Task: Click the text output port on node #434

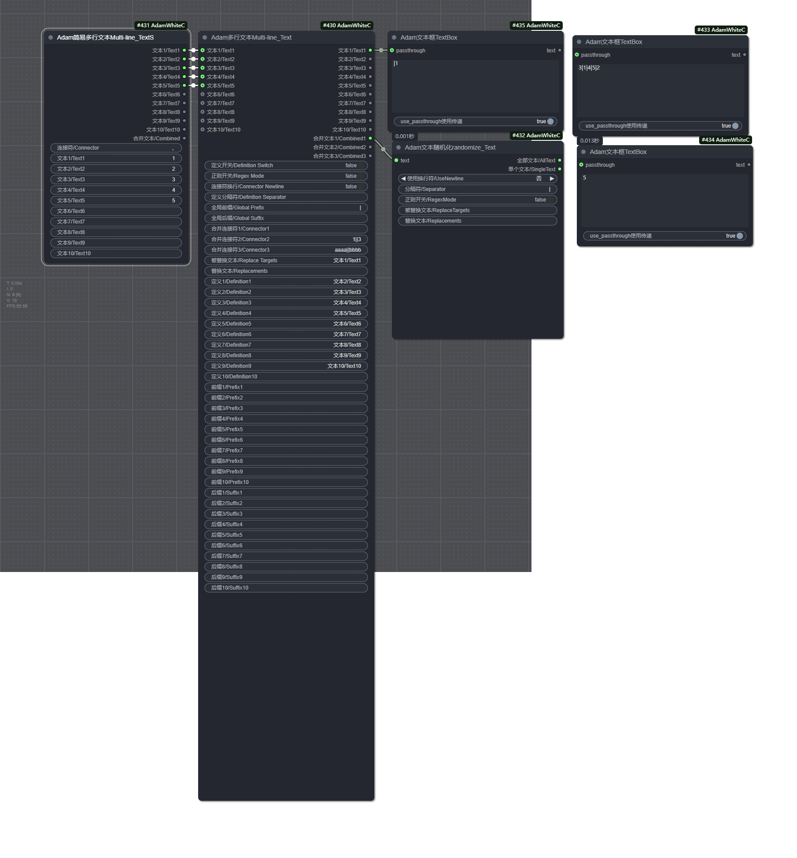Action: click(749, 165)
